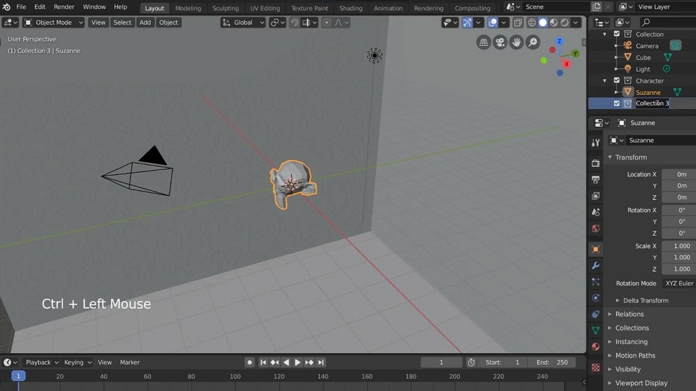Open Texture properties checker tab
Screen dimensions: 696x391
tap(595, 367)
